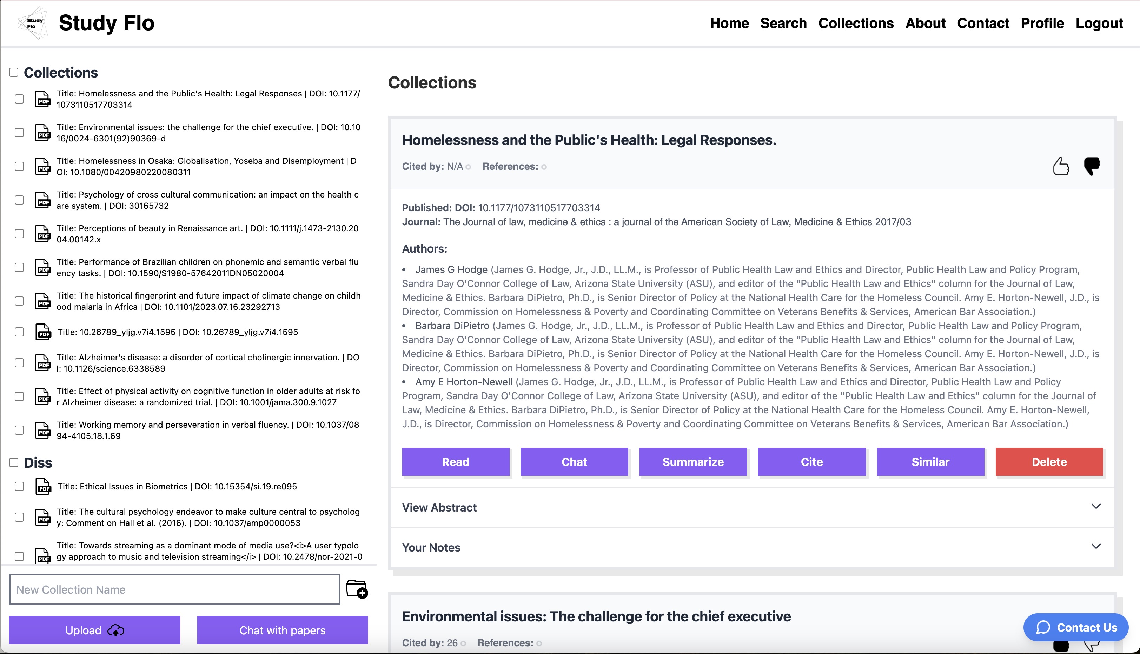1140x654 pixels.
Task: Go to the Search page
Action: 783,24
